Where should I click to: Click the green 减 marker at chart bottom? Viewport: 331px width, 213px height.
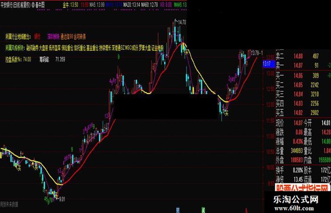pos(203,210)
